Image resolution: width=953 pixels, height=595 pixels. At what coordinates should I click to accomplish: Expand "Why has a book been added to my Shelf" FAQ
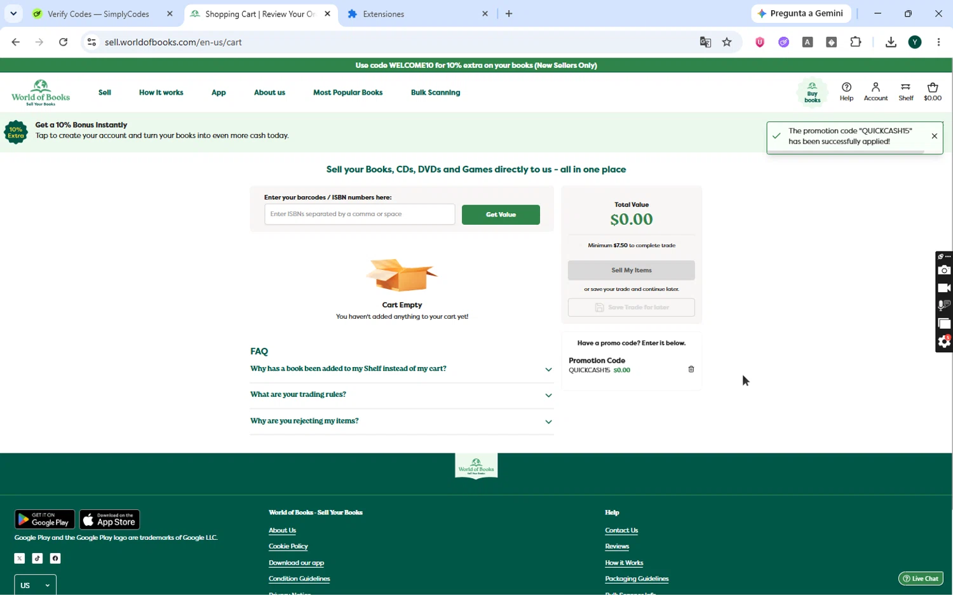(x=402, y=369)
